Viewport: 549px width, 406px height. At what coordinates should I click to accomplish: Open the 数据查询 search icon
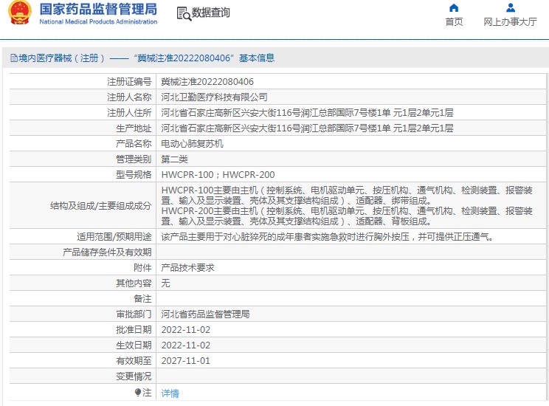tap(184, 14)
